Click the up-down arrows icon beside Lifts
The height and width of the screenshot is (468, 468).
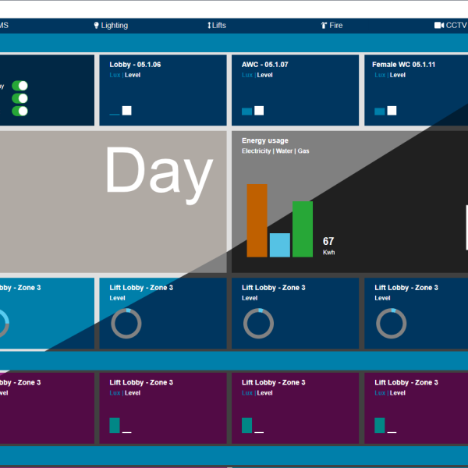(x=209, y=26)
